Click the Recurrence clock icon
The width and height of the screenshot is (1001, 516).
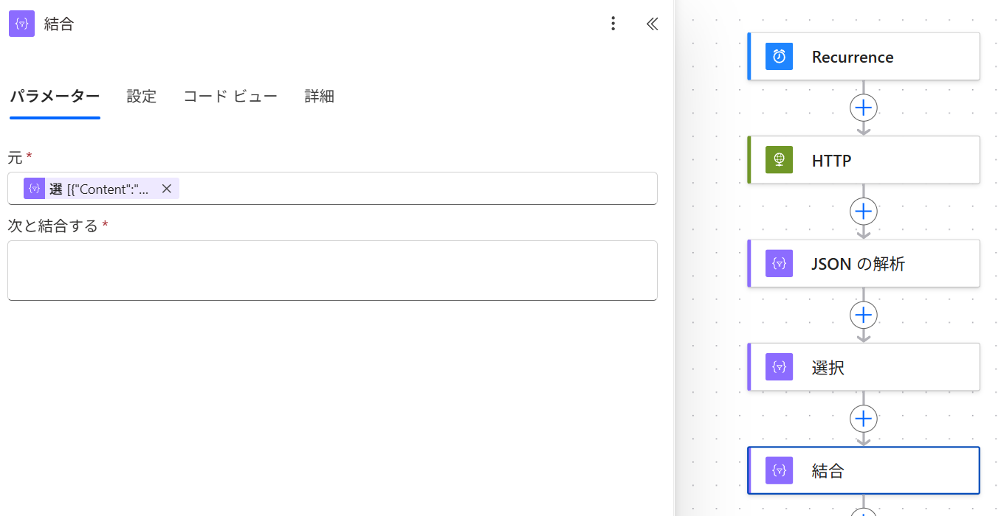[779, 57]
